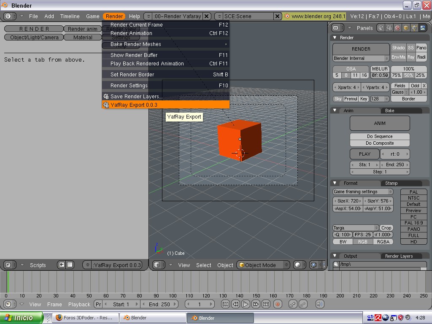Screen dimensions: 432x324
Task: Open the draw type sphere selector
Action: (300, 265)
